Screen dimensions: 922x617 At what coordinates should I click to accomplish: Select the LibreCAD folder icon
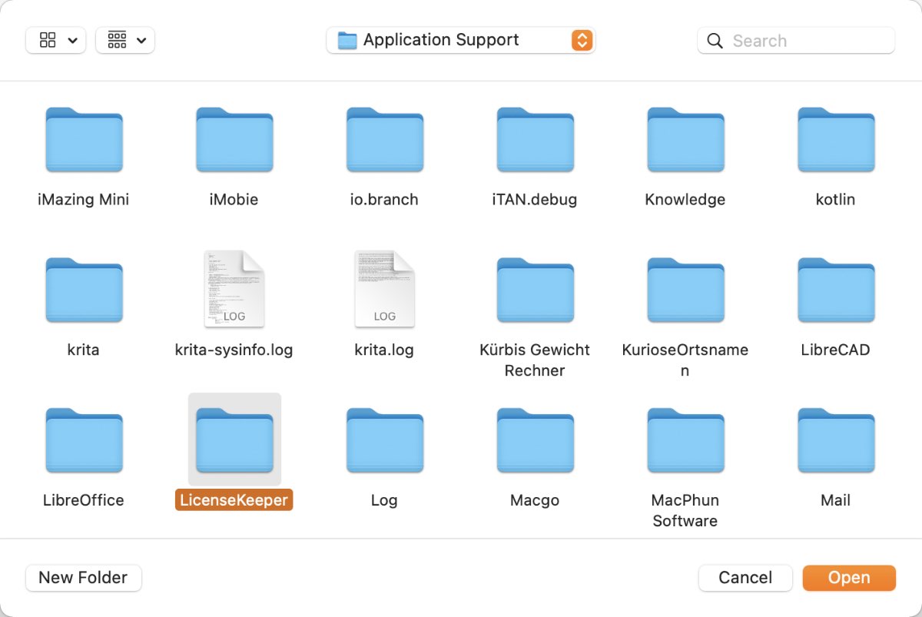837,290
